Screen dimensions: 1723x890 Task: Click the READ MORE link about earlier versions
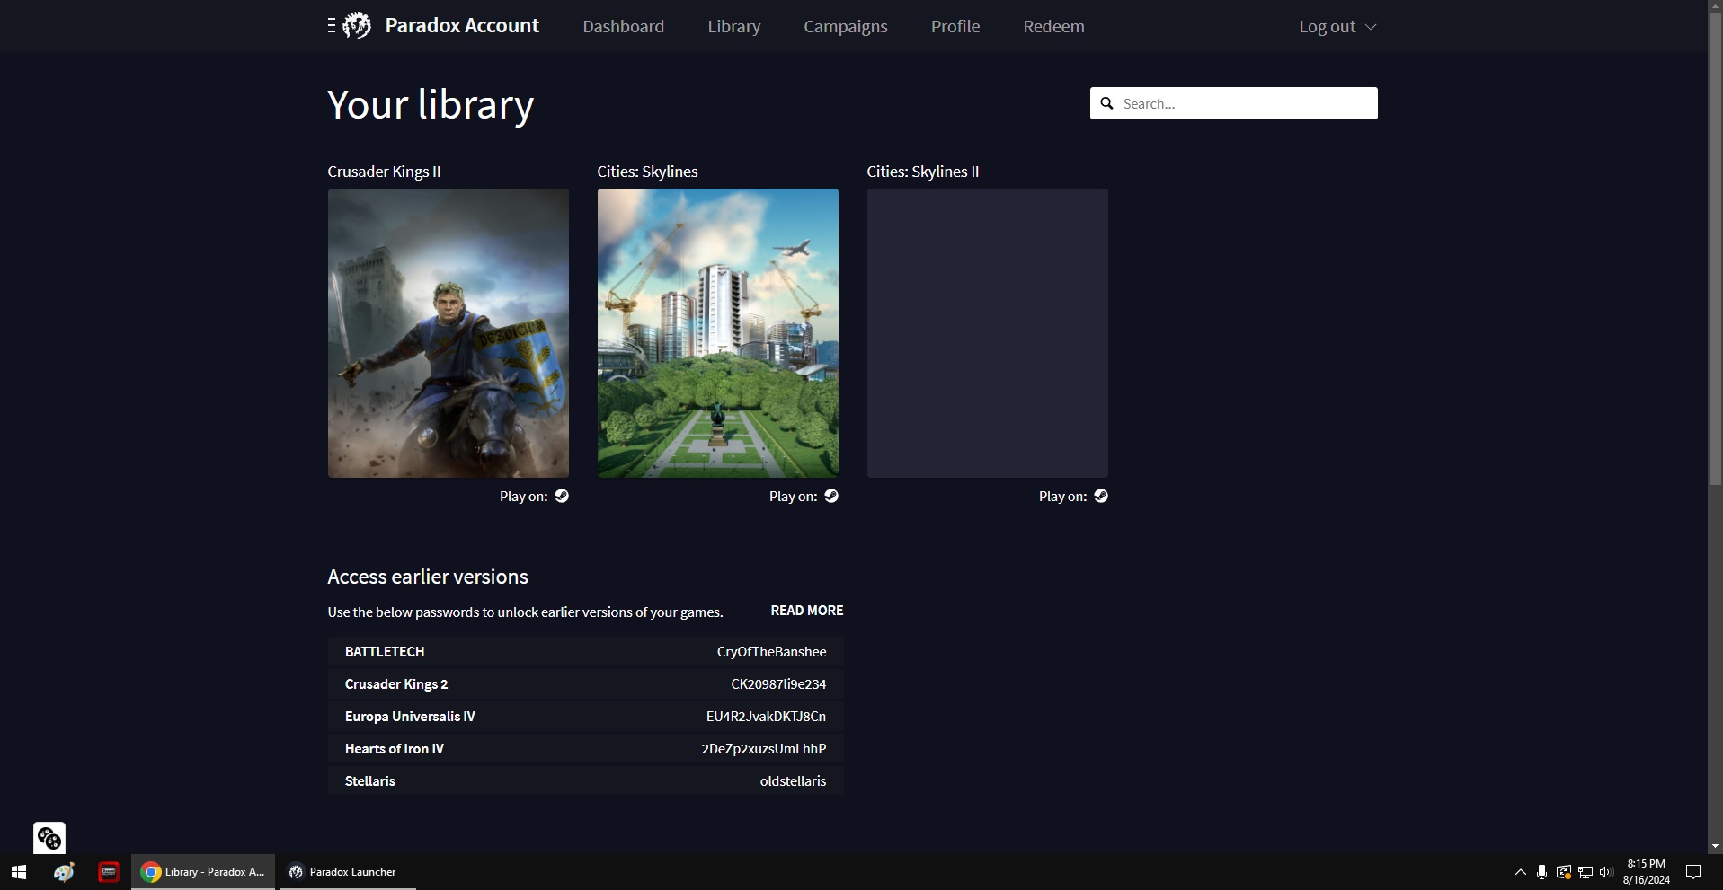click(x=806, y=611)
